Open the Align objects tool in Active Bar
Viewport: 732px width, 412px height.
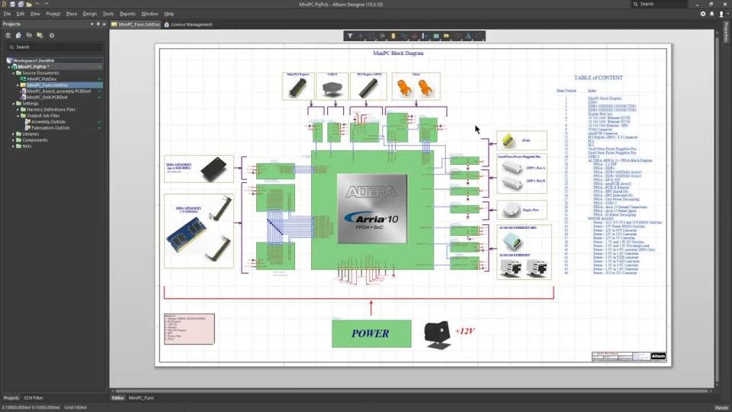(382, 36)
